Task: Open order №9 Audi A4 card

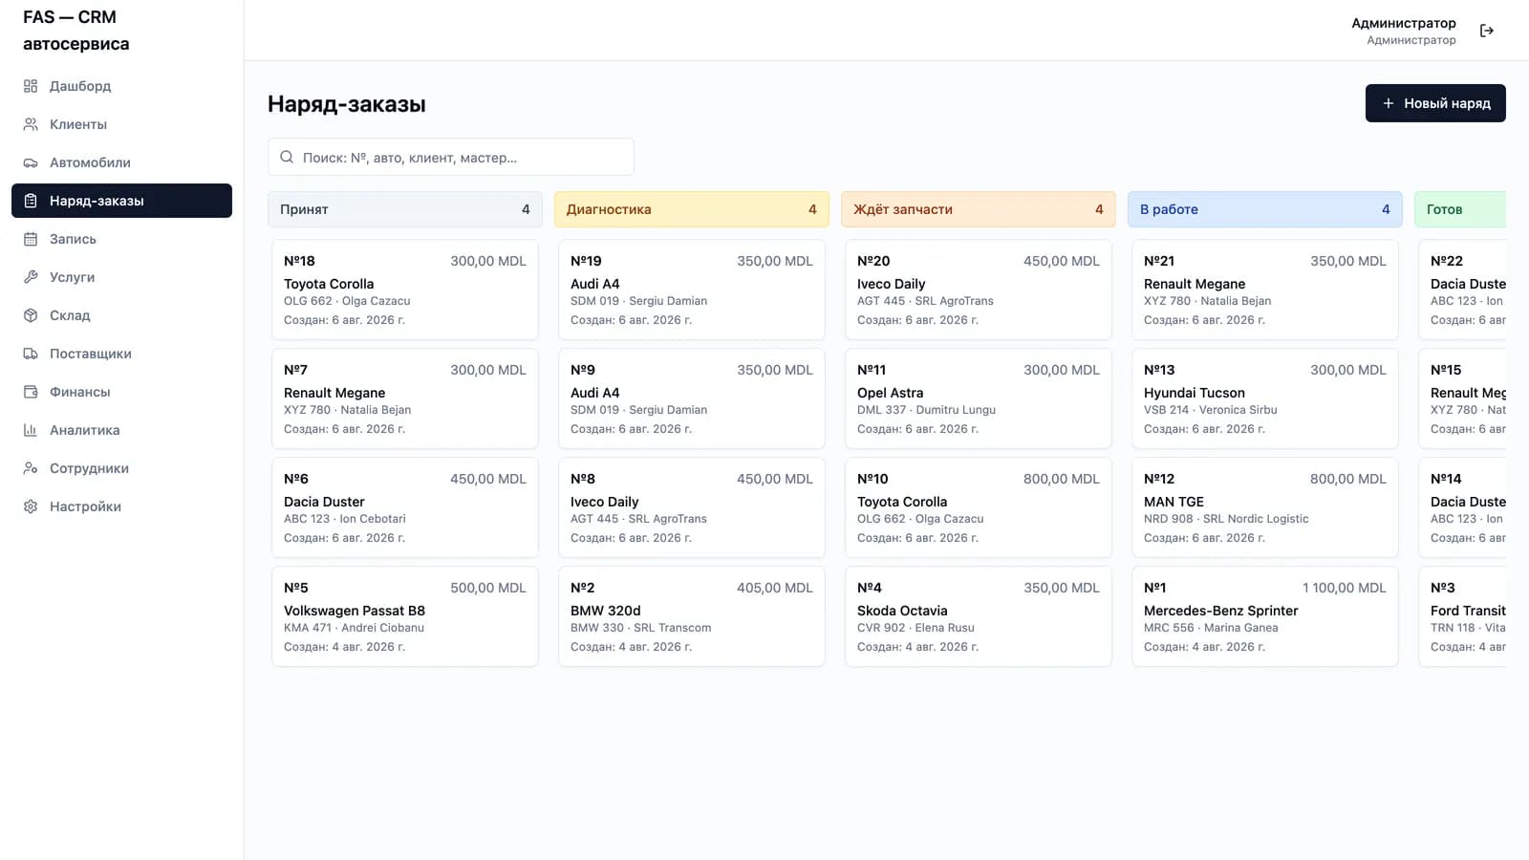Action: click(692, 398)
